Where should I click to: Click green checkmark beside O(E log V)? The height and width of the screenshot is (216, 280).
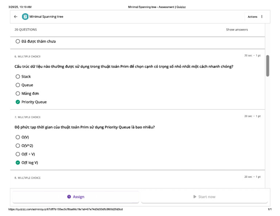(18, 163)
